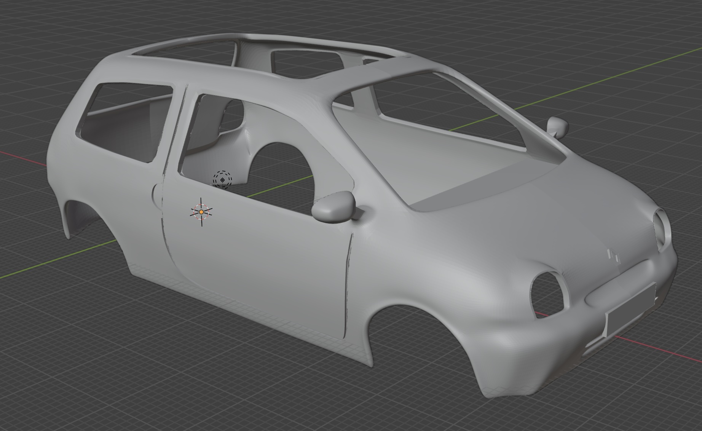
Task: Click the near headlight opening
Action: [x=547, y=292]
